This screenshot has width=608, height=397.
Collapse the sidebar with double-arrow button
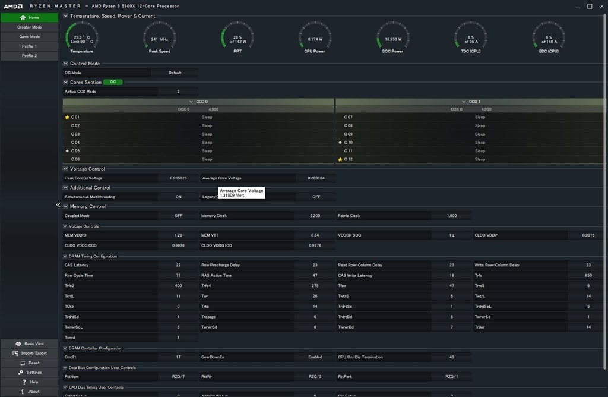tap(58, 204)
